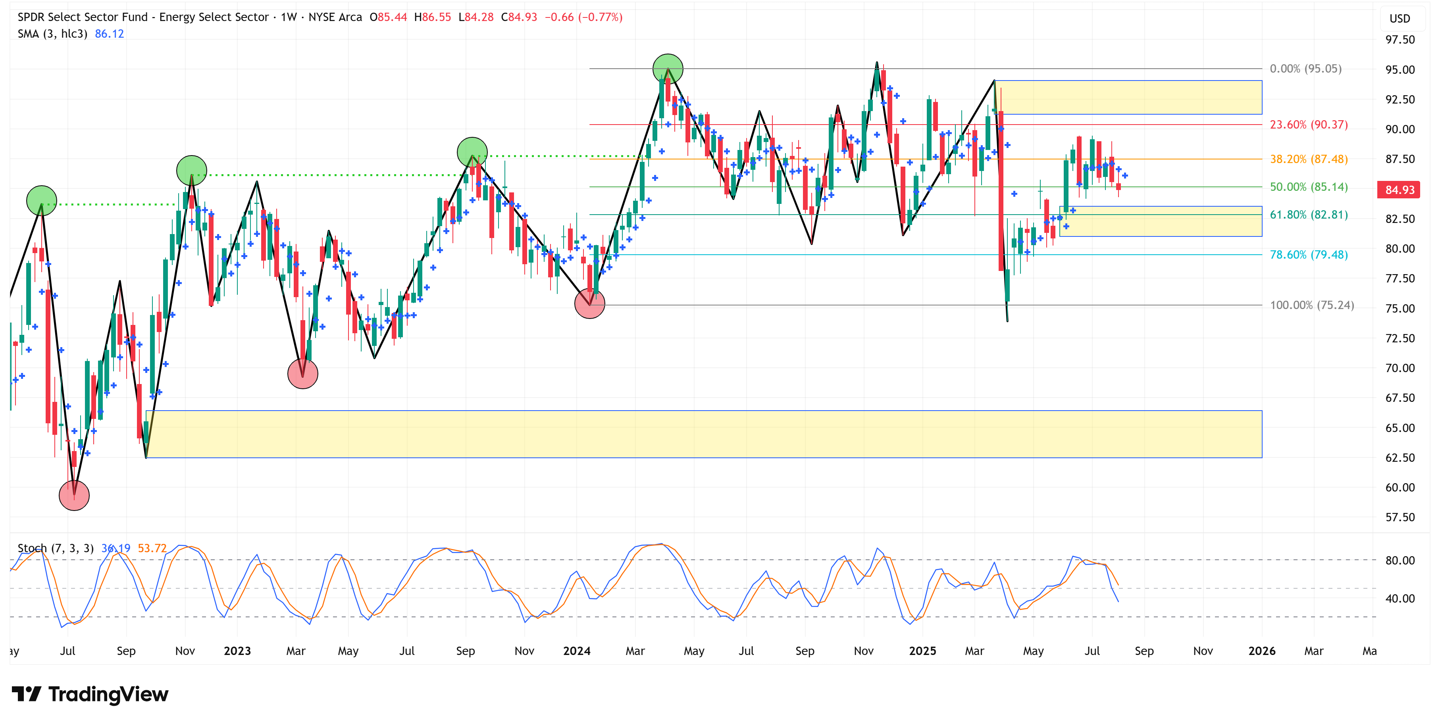Click the 50.00% (85.14) Fib label
The width and height of the screenshot is (1440, 724).
1308,186
